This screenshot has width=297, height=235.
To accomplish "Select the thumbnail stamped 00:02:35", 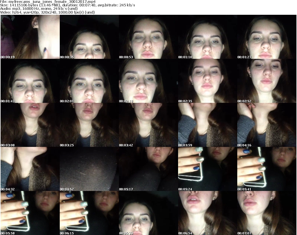I will point(208,81).
